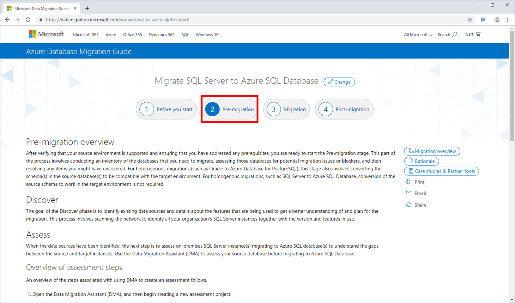The image size is (515, 303).
Task: Click the Print printer icon
Action: (x=409, y=181)
